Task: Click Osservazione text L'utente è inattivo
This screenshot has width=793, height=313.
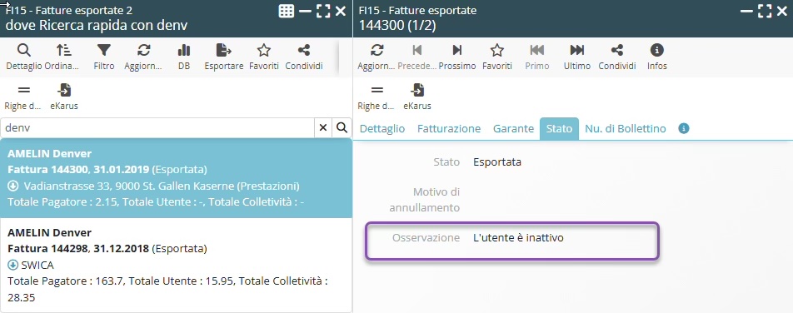Action: pyautogui.click(x=518, y=237)
